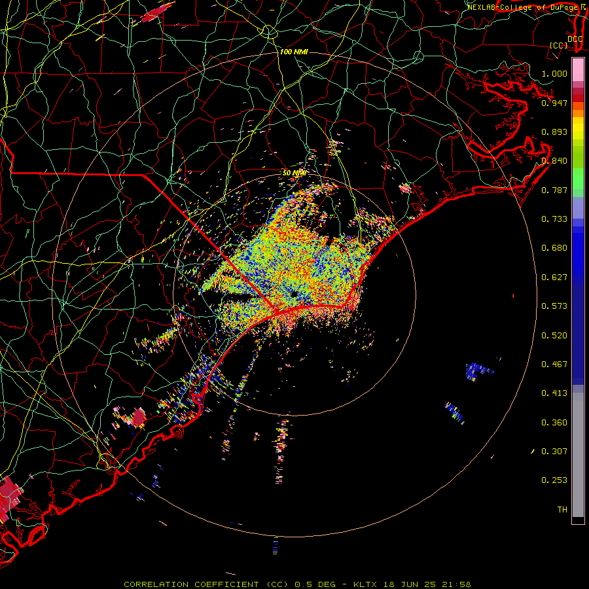
Task: Click the Correlation Coefficient KLTX footer caption
Action: coord(297,584)
